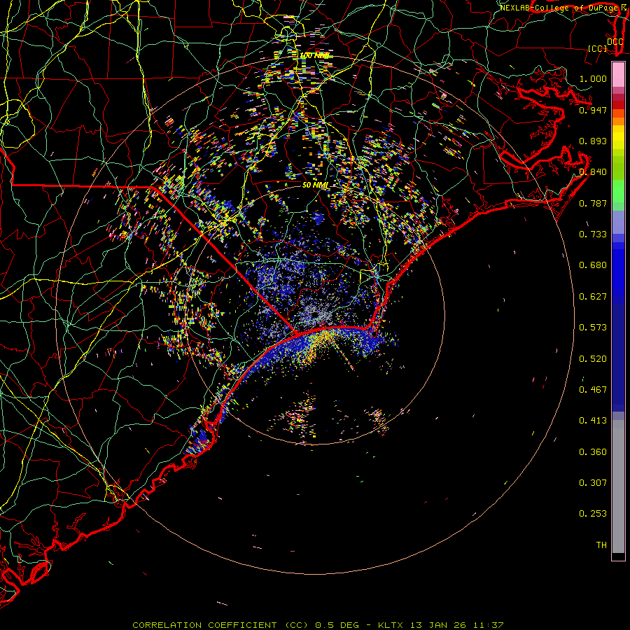Click the 0.733 colorbar label

[x=593, y=234]
